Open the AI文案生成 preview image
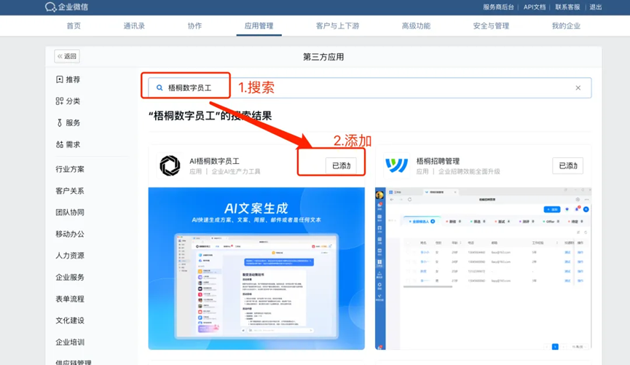Viewport: 630px width, 365px height. point(256,269)
